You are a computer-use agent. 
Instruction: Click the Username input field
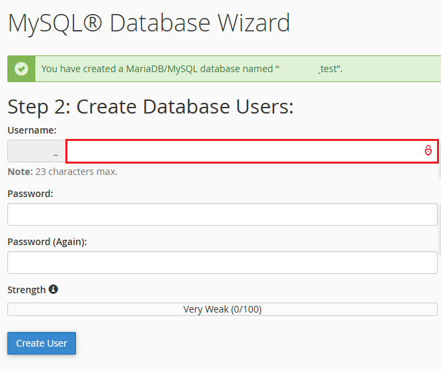tap(252, 151)
